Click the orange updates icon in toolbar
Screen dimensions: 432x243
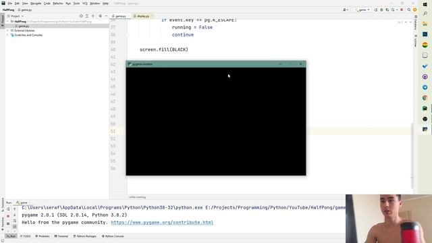414,9
